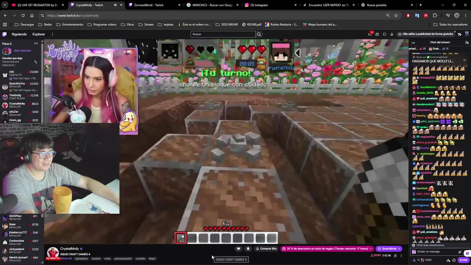Go to the browser home page icon
The width and height of the screenshot is (471, 265).
(32, 15)
